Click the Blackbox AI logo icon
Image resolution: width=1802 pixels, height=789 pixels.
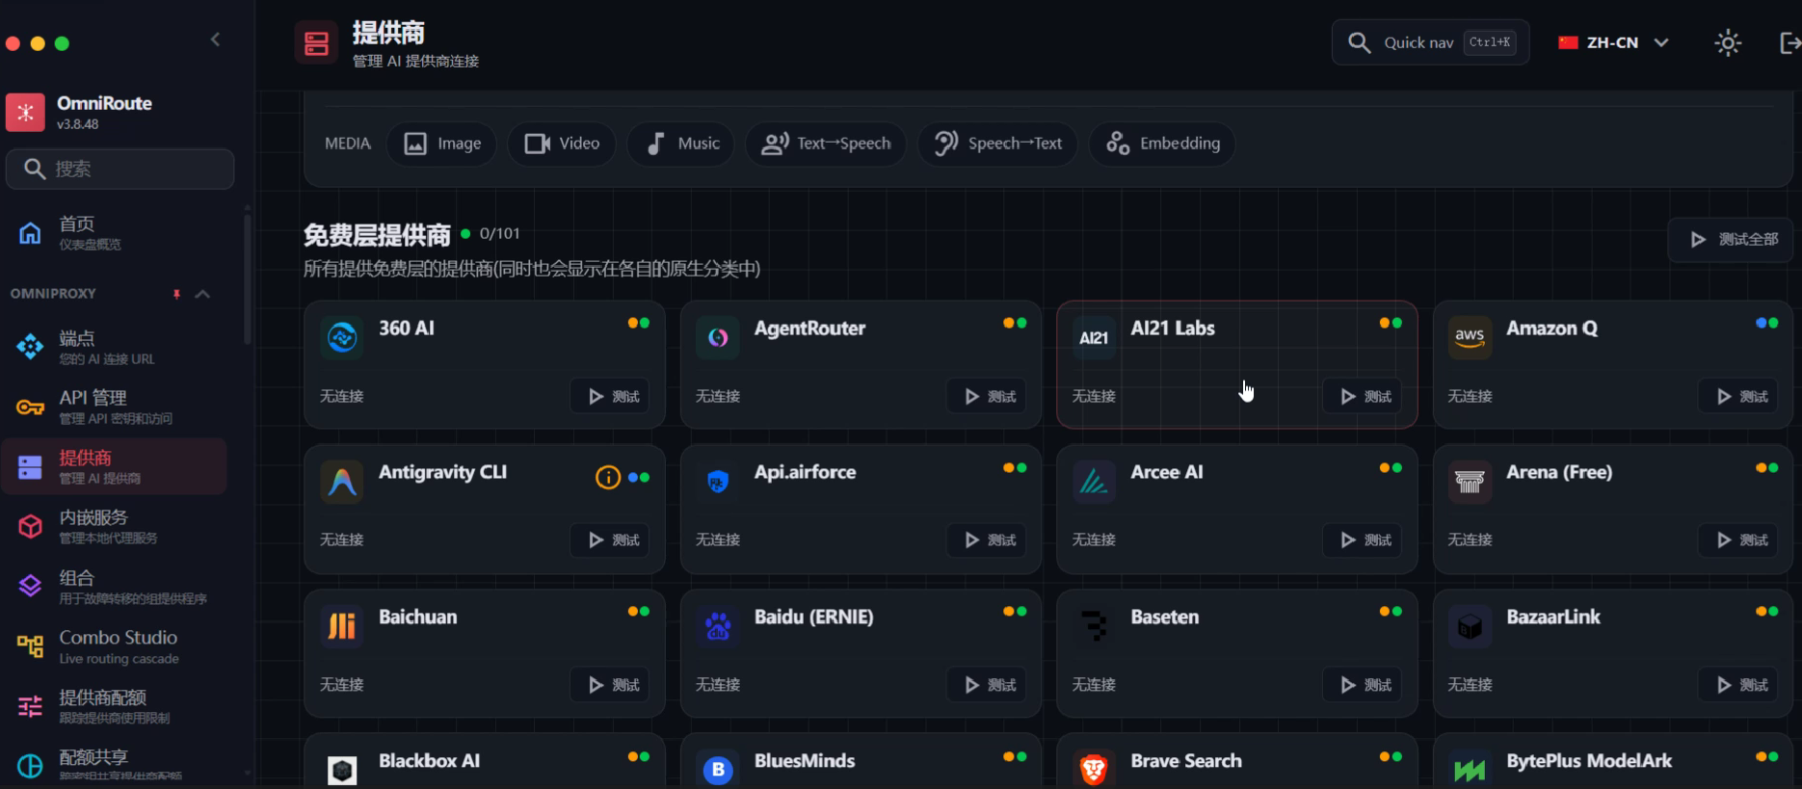[342, 770]
